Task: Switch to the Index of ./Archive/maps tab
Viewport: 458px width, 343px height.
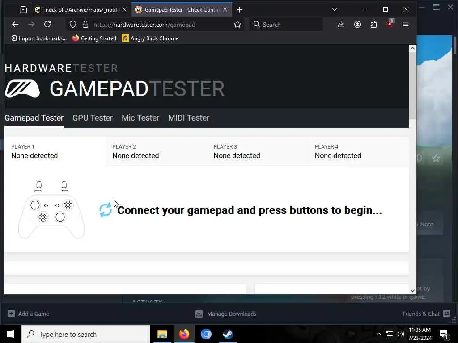Action: 81,10
